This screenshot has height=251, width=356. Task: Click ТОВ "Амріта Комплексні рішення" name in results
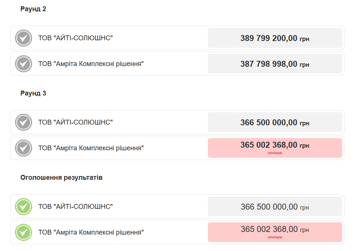91,232
